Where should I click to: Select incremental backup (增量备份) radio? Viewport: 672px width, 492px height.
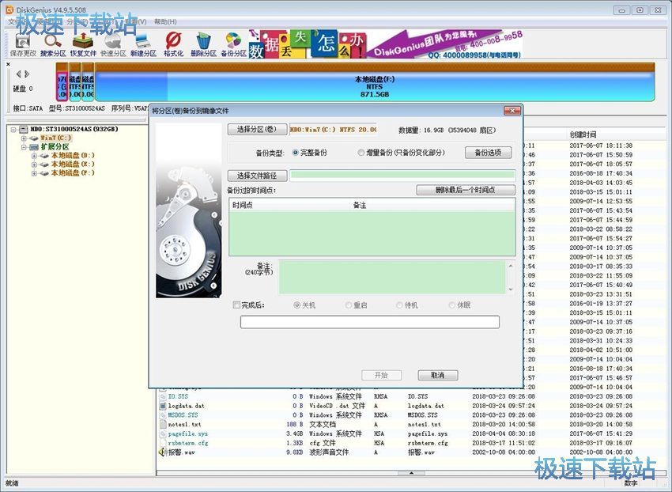(x=361, y=153)
